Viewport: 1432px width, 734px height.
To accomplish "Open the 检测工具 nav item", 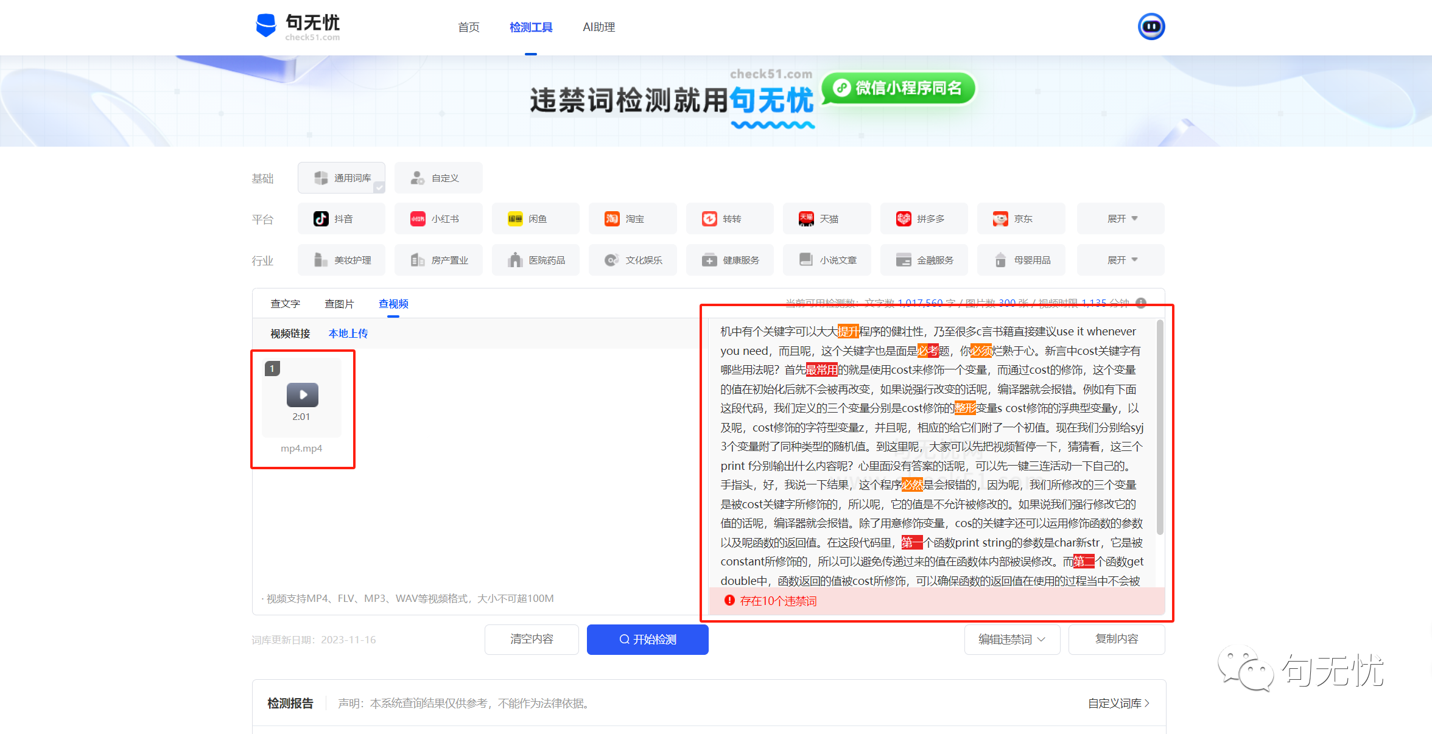I will tap(531, 27).
